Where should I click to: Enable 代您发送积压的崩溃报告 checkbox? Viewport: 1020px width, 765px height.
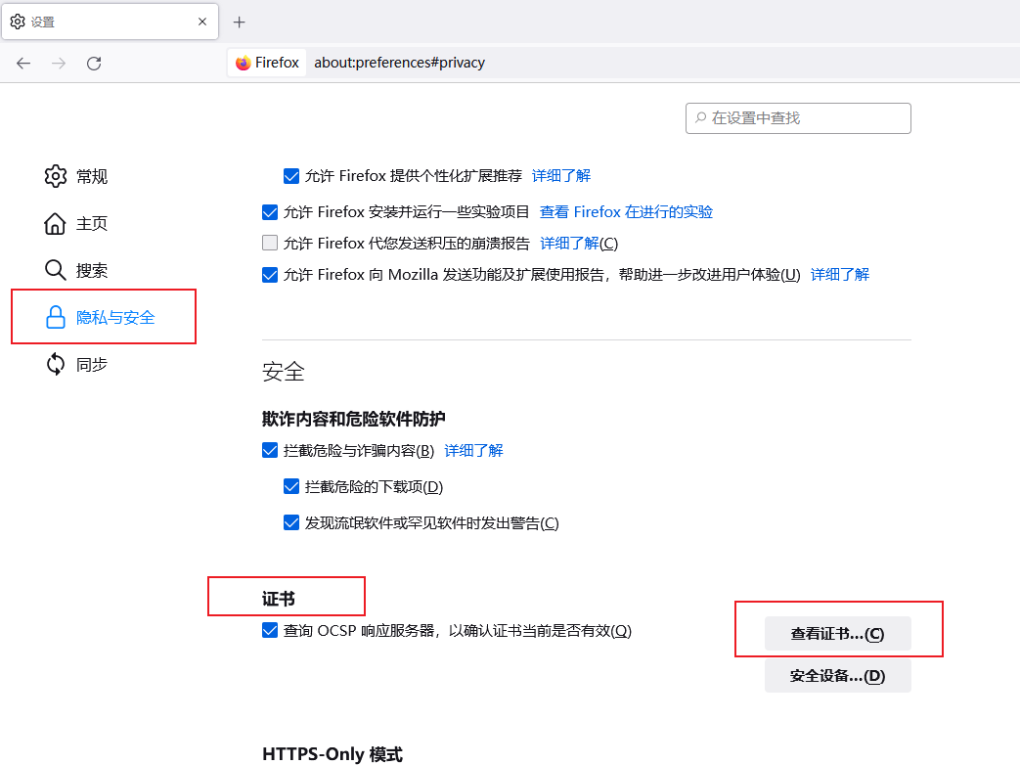click(x=270, y=243)
